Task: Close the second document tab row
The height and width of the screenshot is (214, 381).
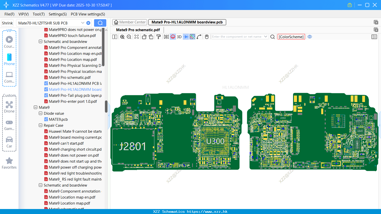Action: pos(376,30)
